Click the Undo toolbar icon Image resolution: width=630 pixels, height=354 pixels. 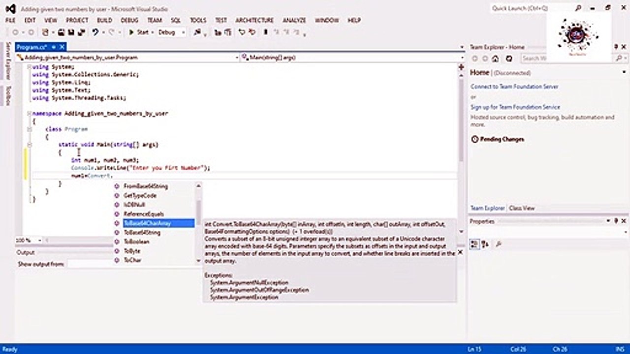click(x=95, y=32)
